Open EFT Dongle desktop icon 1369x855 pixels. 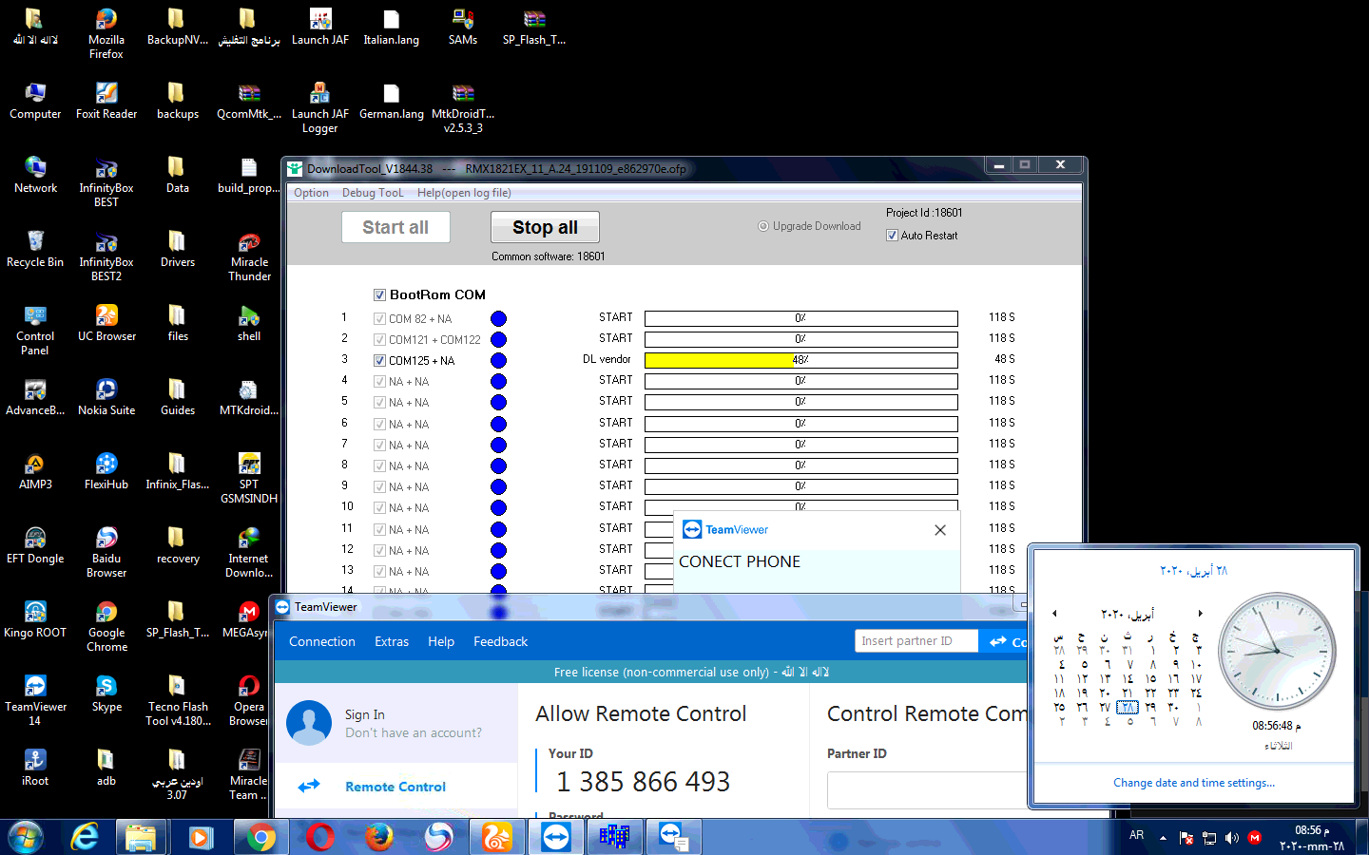click(x=35, y=545)
